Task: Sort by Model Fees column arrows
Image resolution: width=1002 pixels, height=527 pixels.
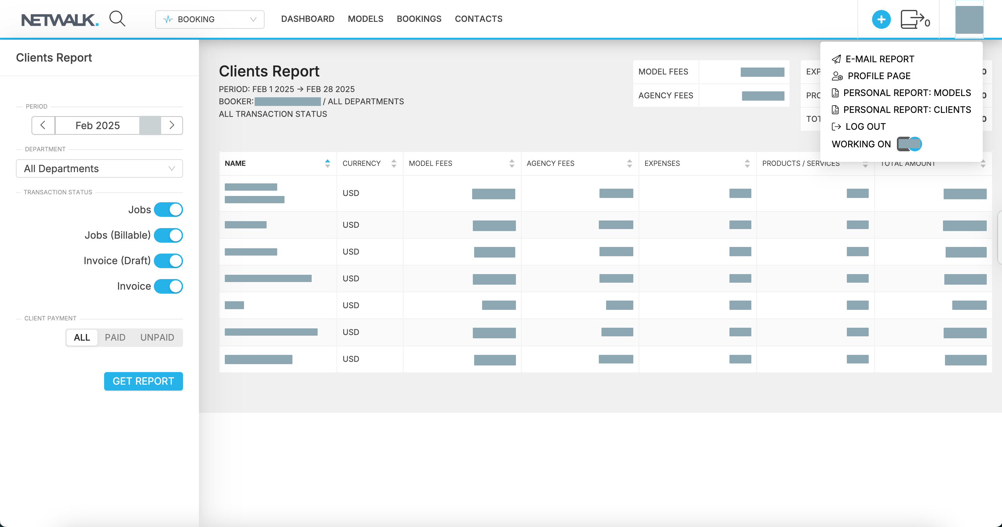Action: (512, 164)
